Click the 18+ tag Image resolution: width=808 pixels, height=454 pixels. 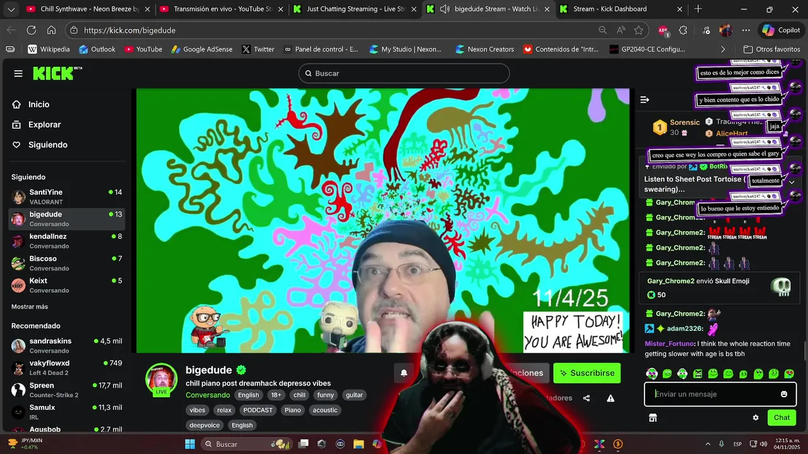tap(276, 395)
